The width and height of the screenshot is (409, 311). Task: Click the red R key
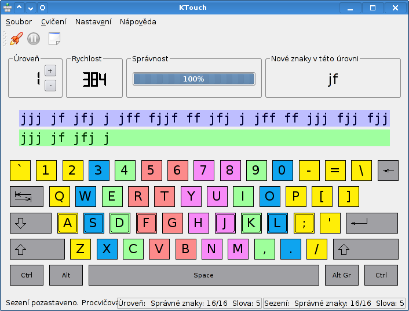click(138, 197)
